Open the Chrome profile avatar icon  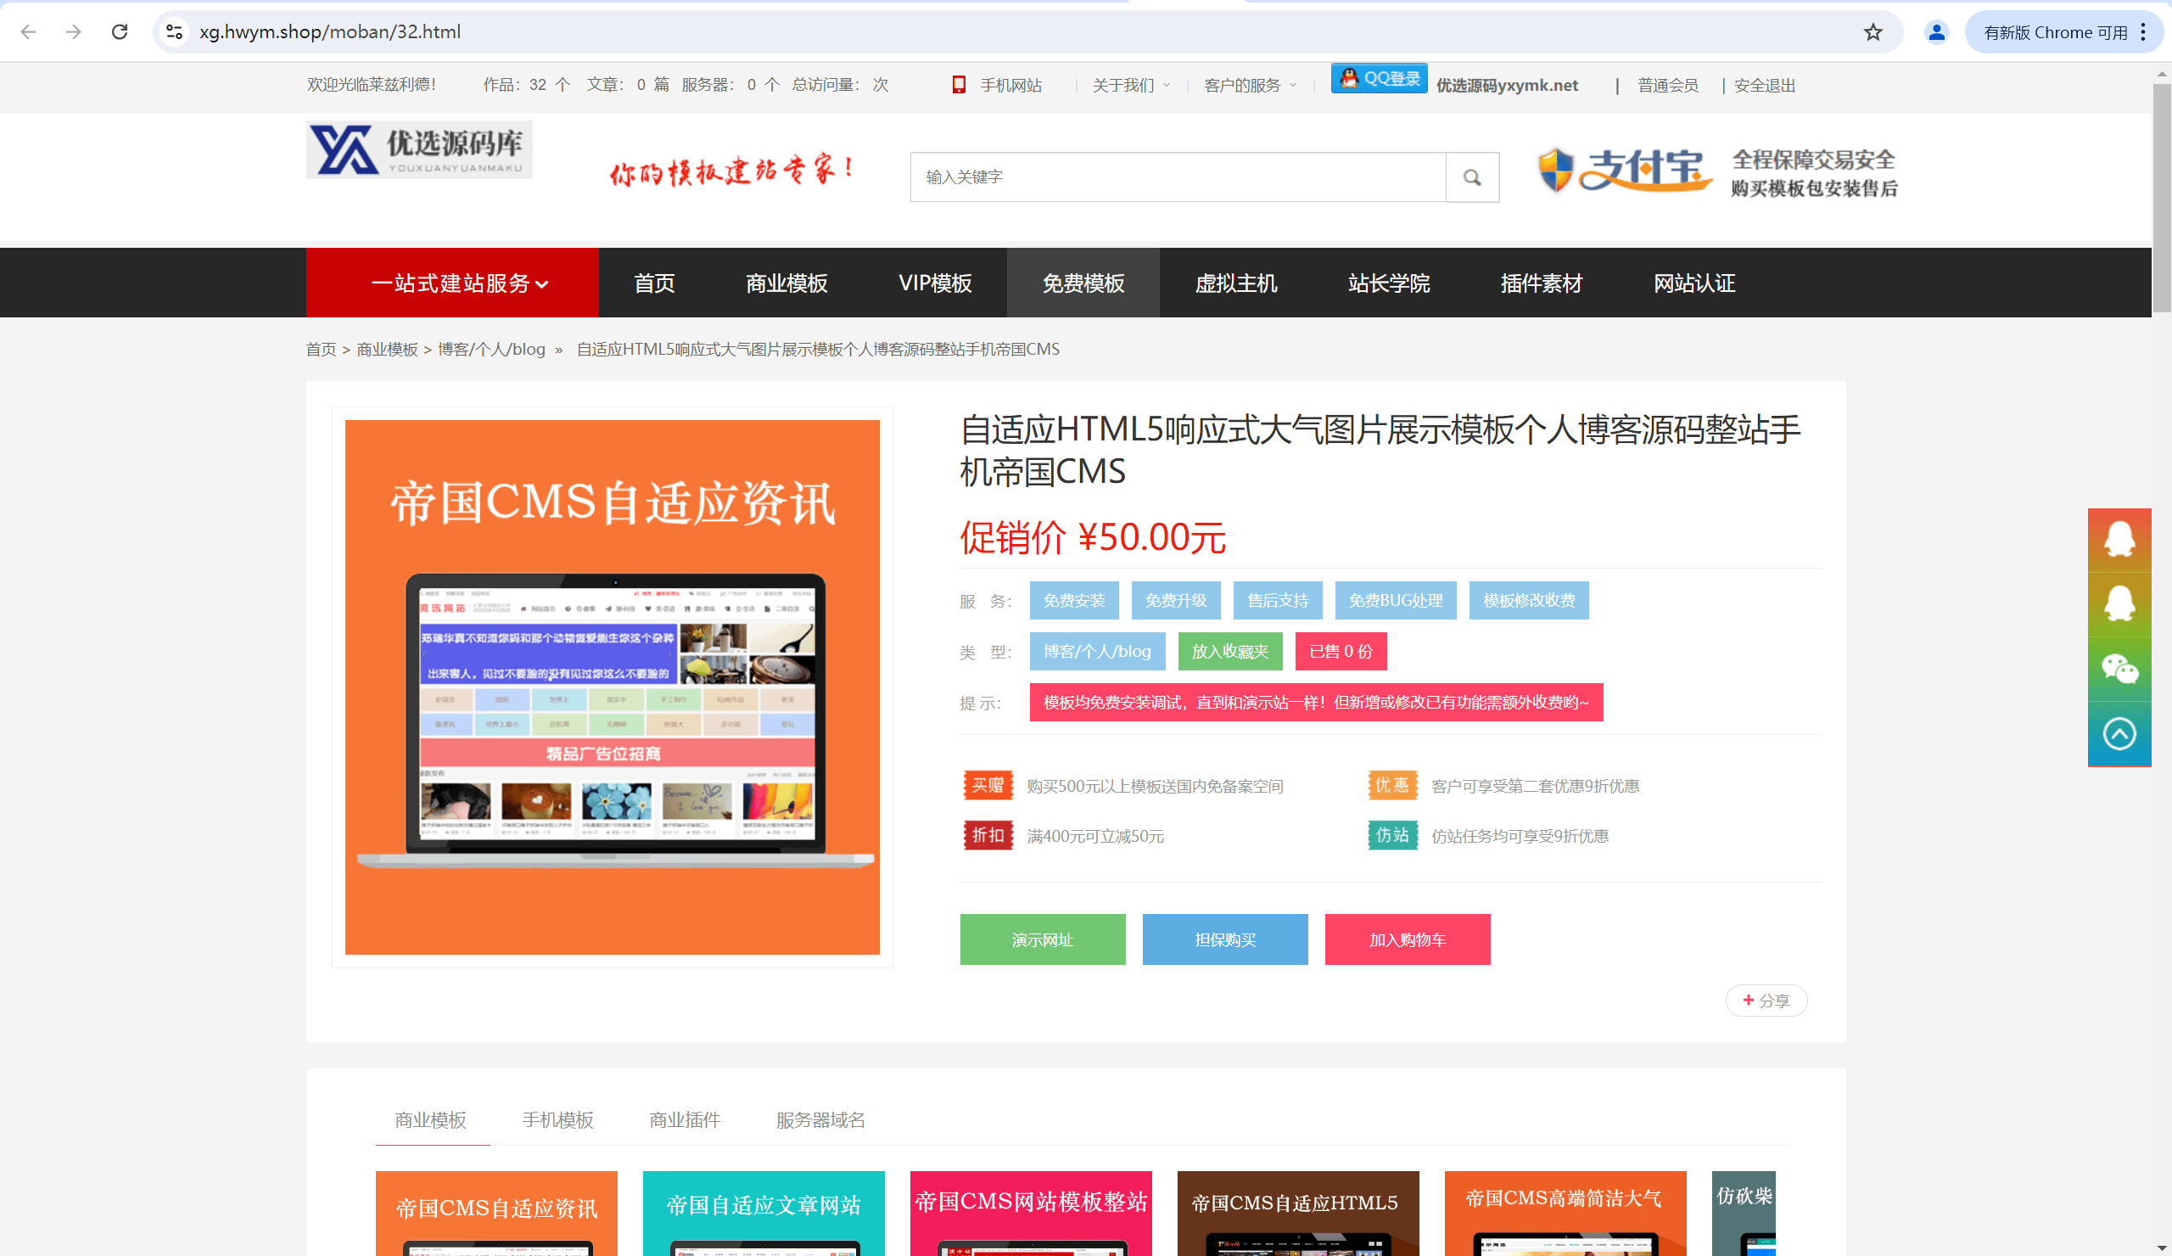(x=1937, y=32)
